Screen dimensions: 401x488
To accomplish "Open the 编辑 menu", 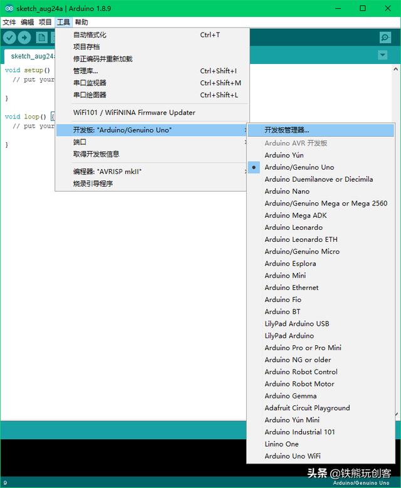I will [x=28, y=22].
